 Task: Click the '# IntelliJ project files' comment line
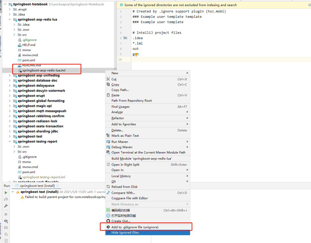tap(157, 33)
